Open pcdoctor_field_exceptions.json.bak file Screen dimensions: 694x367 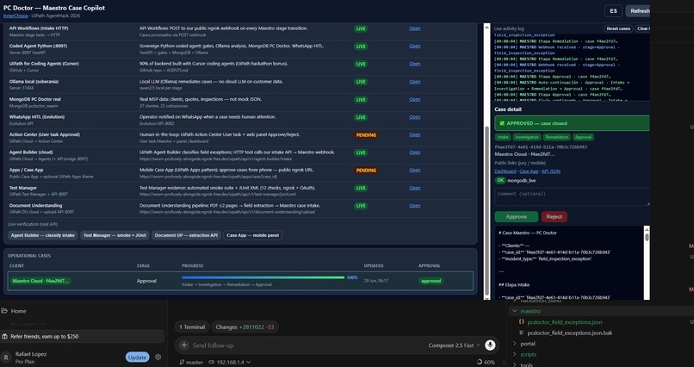[570, 333]
